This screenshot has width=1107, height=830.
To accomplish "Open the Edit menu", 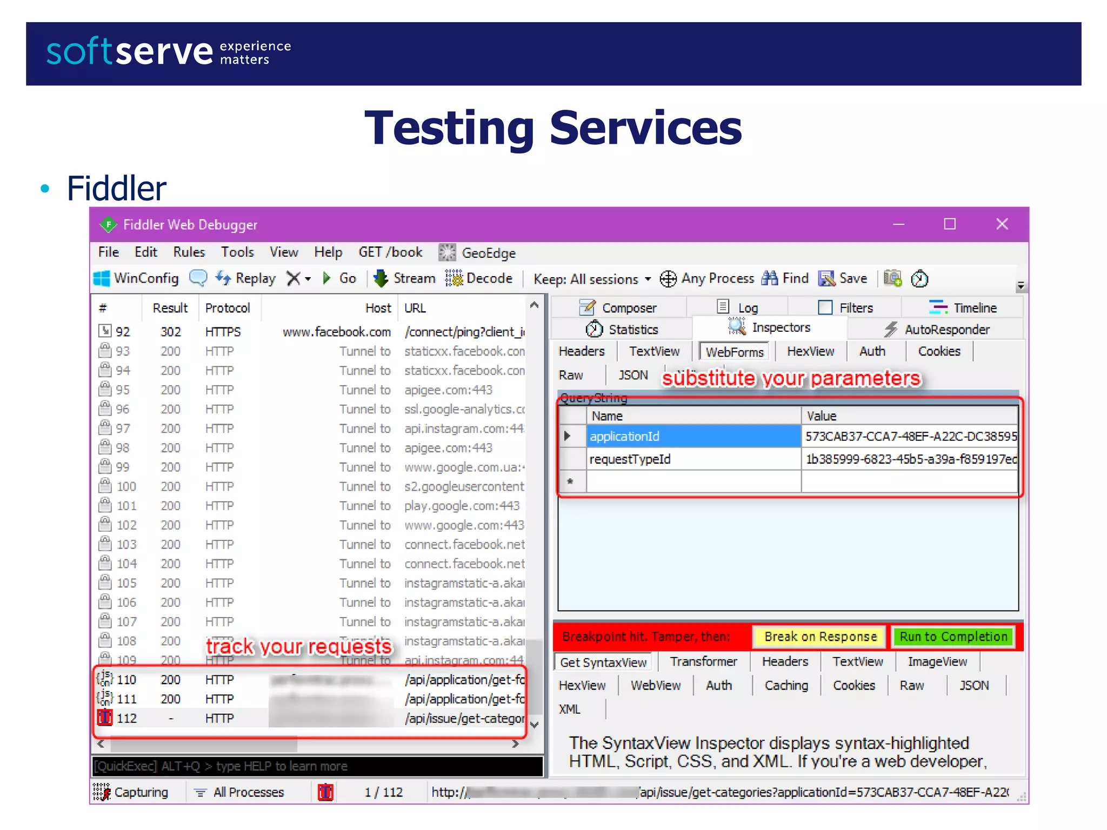I will (146, 252).
